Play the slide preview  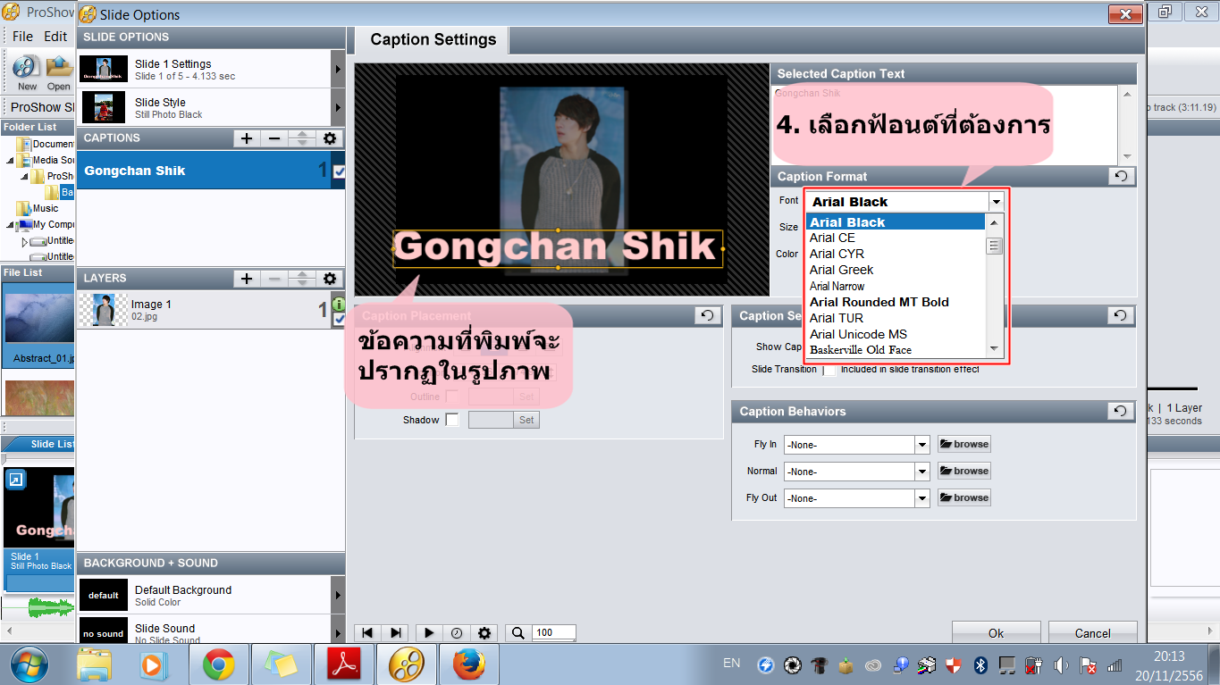click(x=429, y=632)
